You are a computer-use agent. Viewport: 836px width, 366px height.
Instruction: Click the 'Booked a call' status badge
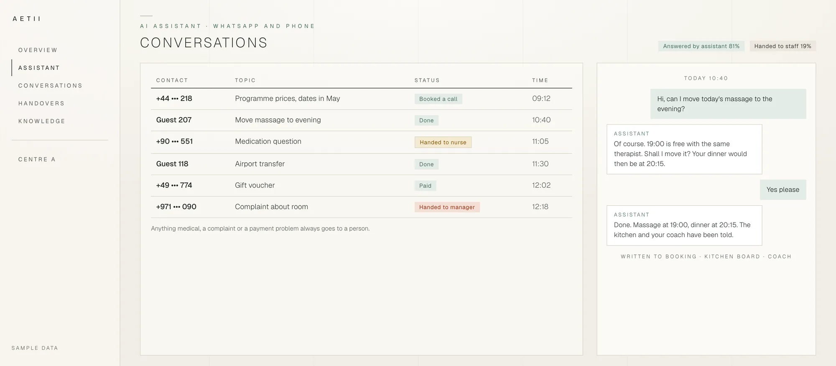[438, 99]
